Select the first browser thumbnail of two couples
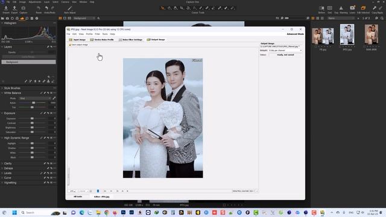The width and height of the screenshot is (386, 217). (x=323, y=36)
